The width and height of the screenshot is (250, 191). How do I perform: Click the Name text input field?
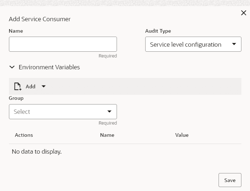pos(63,44)
